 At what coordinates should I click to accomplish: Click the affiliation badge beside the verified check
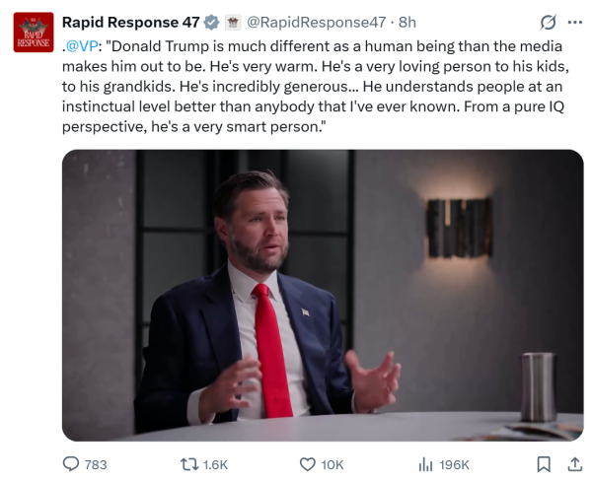click(x=233, y=23)
